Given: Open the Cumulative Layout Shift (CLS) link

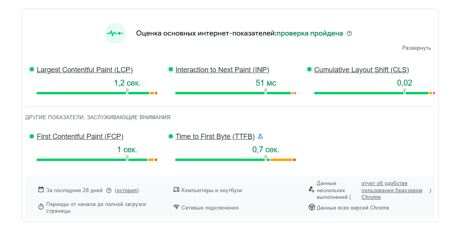Looking at the screenshot, I should pyautogui.click(x=361, y=70).
